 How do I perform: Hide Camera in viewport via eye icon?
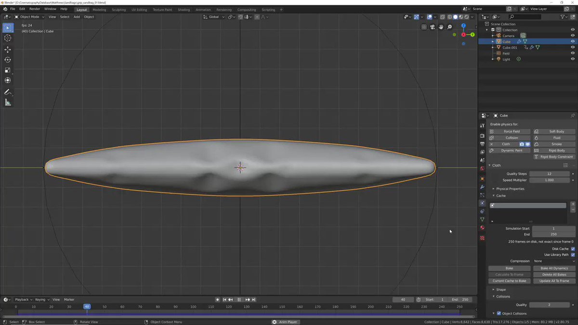[x=573, y=36]
